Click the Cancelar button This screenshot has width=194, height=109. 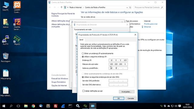pos(131,98)
